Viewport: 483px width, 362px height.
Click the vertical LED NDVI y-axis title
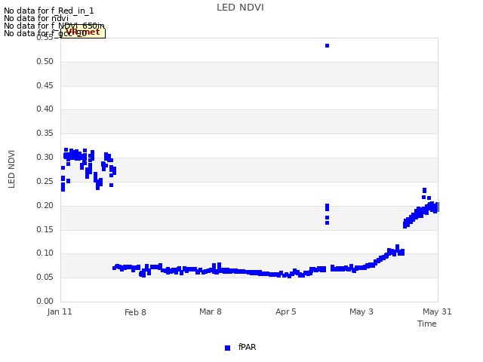11,169
